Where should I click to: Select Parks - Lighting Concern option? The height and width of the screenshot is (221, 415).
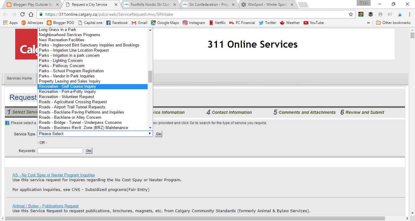click(93, 61)
